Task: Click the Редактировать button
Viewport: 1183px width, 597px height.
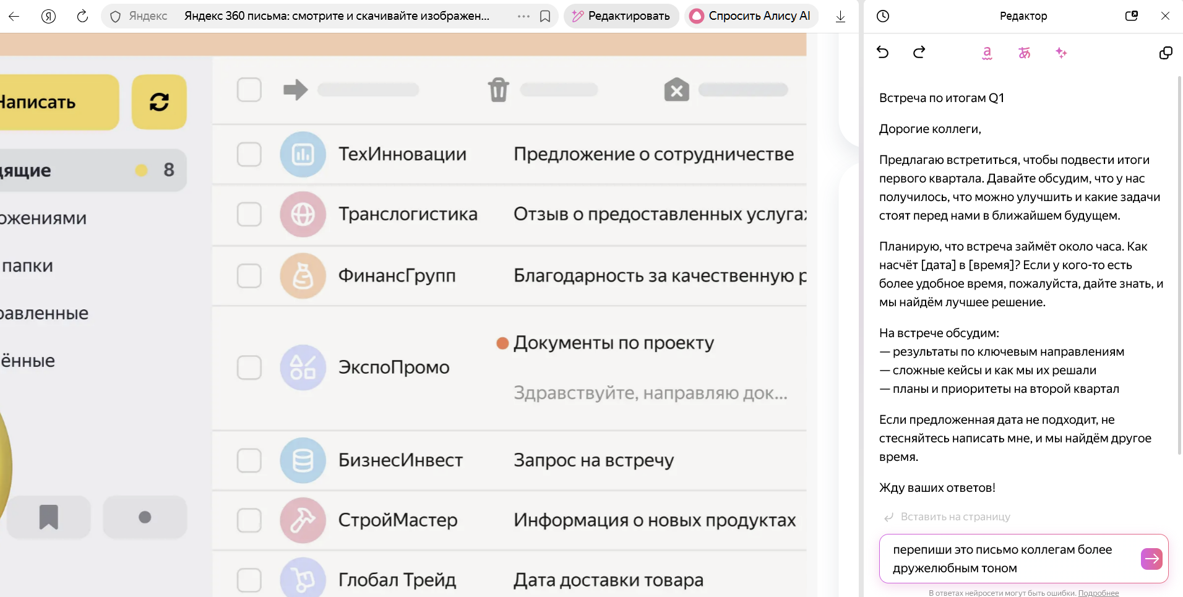Action: click(621, 16)
